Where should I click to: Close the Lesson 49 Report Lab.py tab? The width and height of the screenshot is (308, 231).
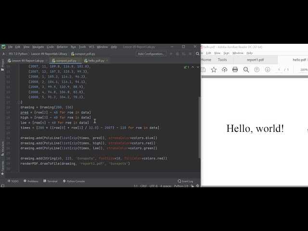(47, 61)
